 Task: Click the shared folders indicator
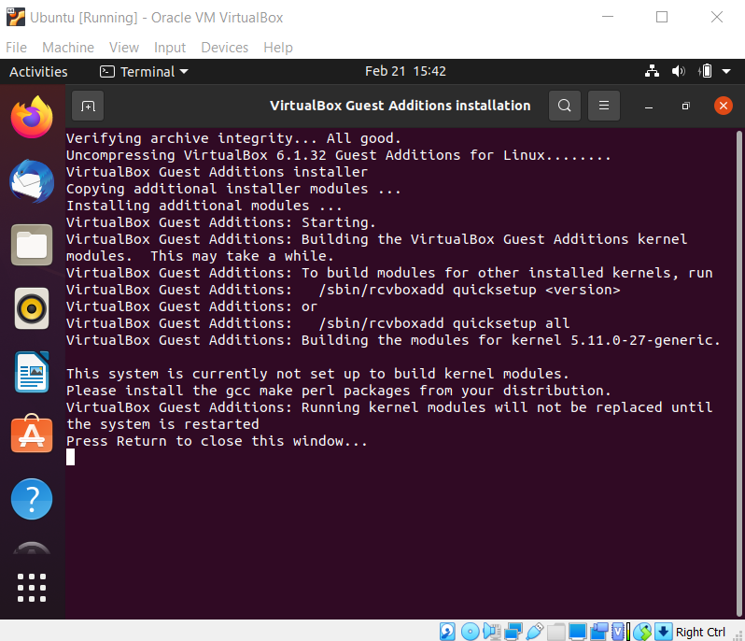pyautogui.click(x=555, y=632)
